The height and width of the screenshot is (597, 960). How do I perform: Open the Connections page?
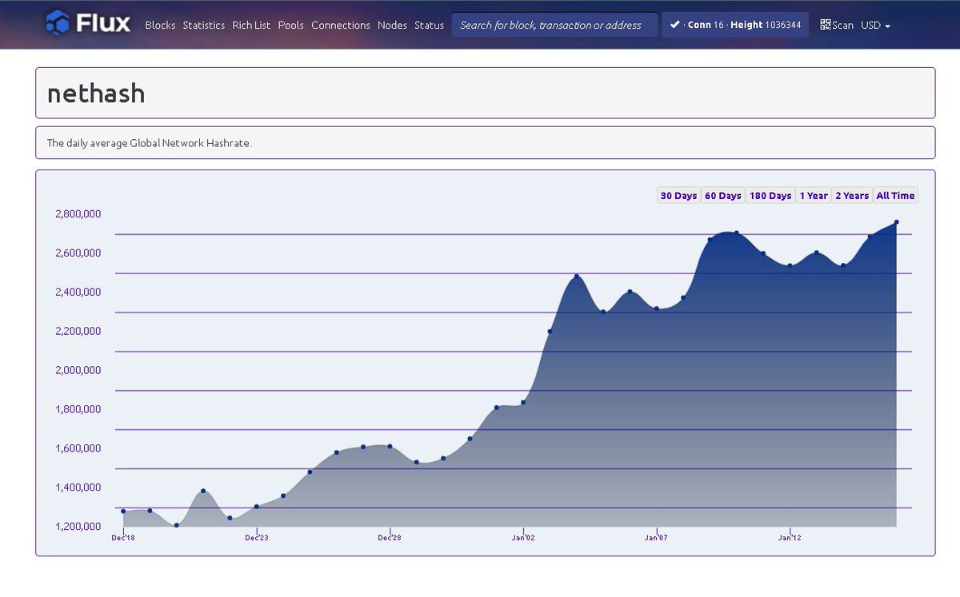coord(341,25)
